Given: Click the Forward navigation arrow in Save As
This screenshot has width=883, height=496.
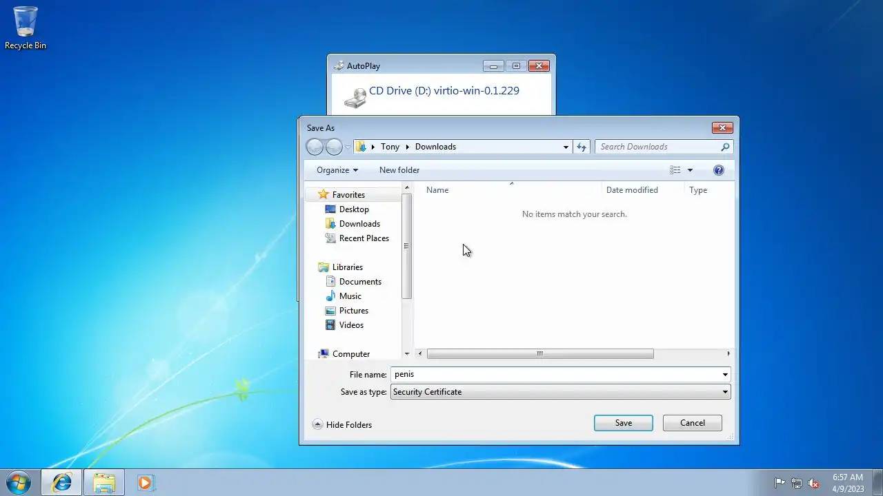Looking at the screenshot, I should pos(334,147).
